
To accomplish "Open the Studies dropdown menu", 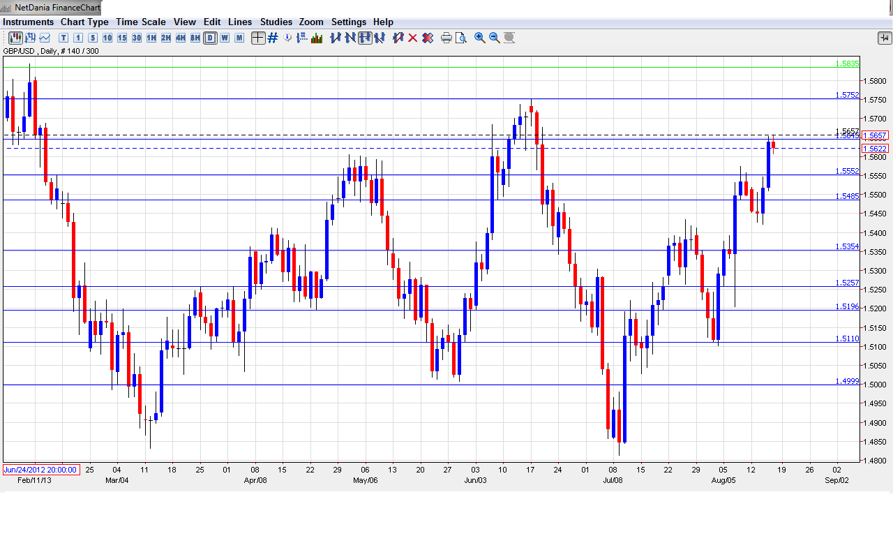I will click(x=276, y=22).
